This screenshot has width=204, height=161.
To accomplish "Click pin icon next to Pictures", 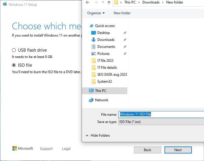I will pos(125,54).
